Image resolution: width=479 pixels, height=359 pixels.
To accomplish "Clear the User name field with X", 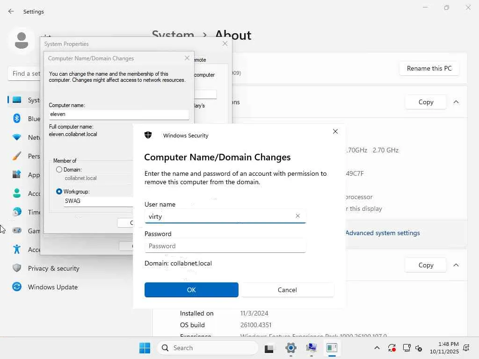I will [298, 216].
